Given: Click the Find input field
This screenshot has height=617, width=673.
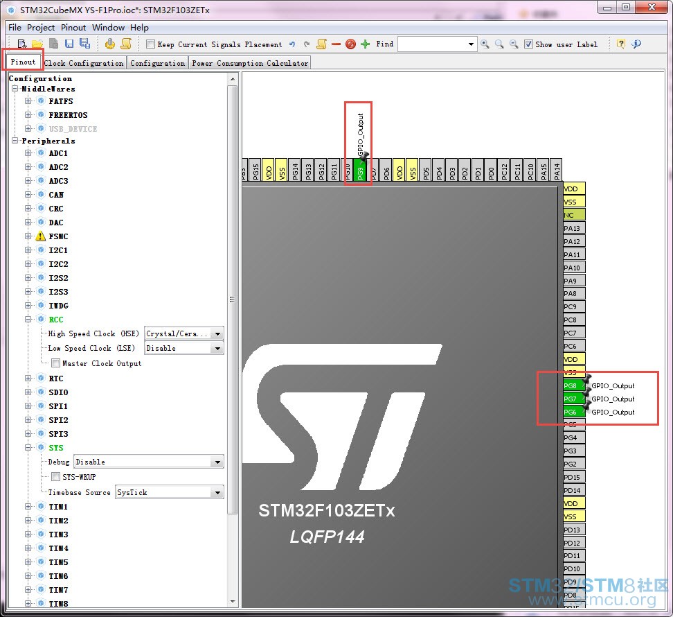Looking at the screenshot, I should (x=432, y=44).
